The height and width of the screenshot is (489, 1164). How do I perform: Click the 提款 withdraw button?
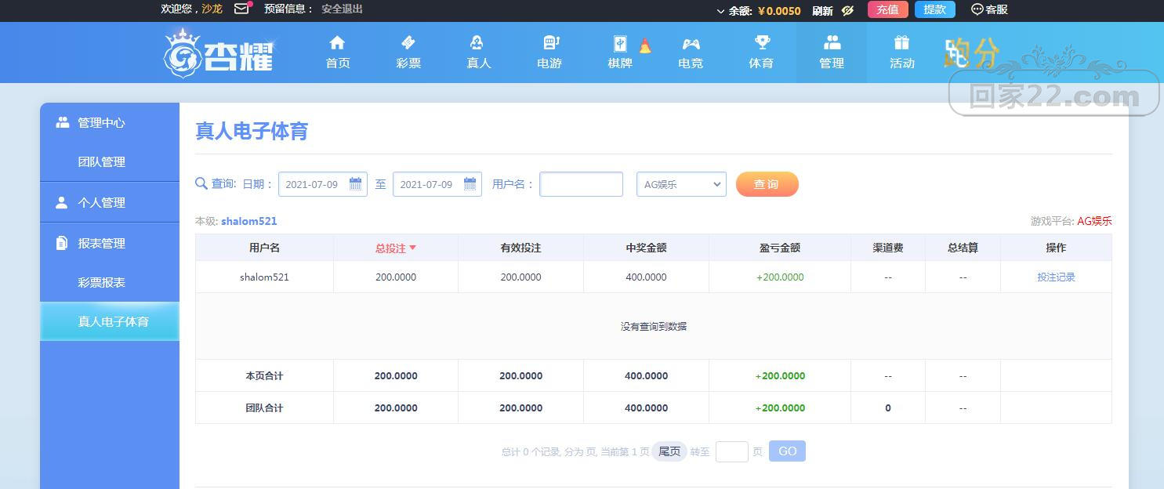click(x=935, y=9)
